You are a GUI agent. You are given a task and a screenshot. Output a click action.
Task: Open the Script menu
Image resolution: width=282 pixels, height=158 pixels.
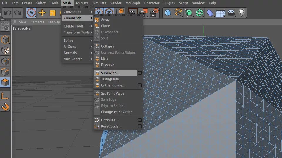tap(183, 3)
